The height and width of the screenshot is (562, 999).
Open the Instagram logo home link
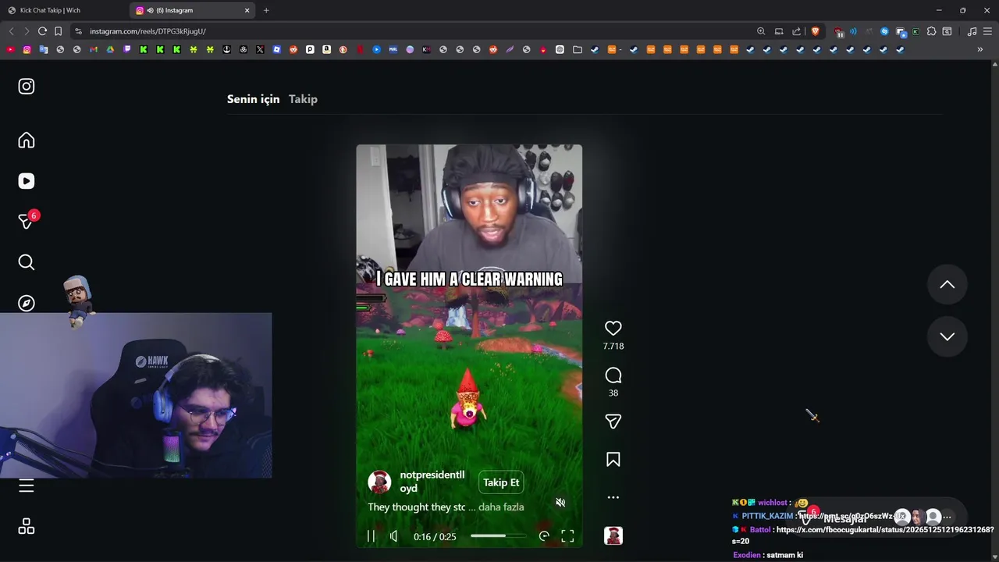point(27,87)
